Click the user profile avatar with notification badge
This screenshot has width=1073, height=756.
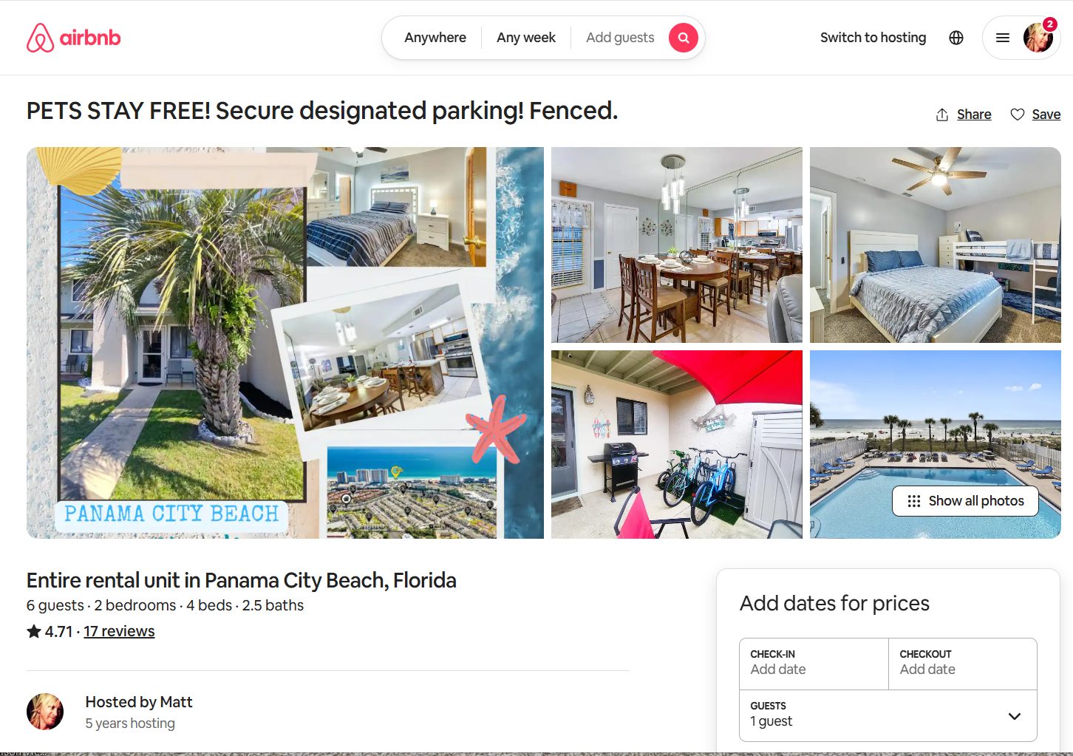[x=1038, y=38]
